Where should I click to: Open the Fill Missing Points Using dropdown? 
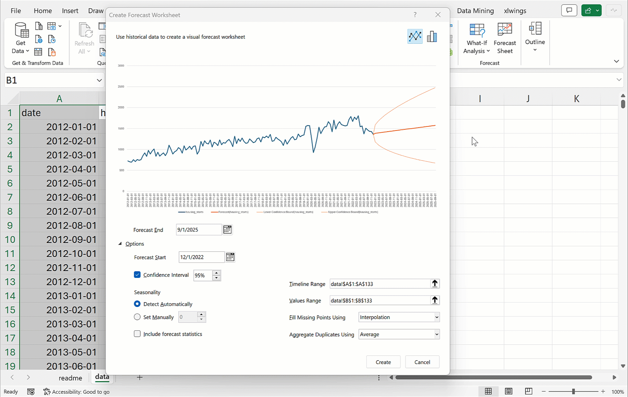click(x=399, y=317)
